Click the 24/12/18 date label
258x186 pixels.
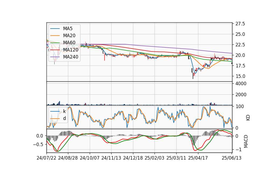133,158
